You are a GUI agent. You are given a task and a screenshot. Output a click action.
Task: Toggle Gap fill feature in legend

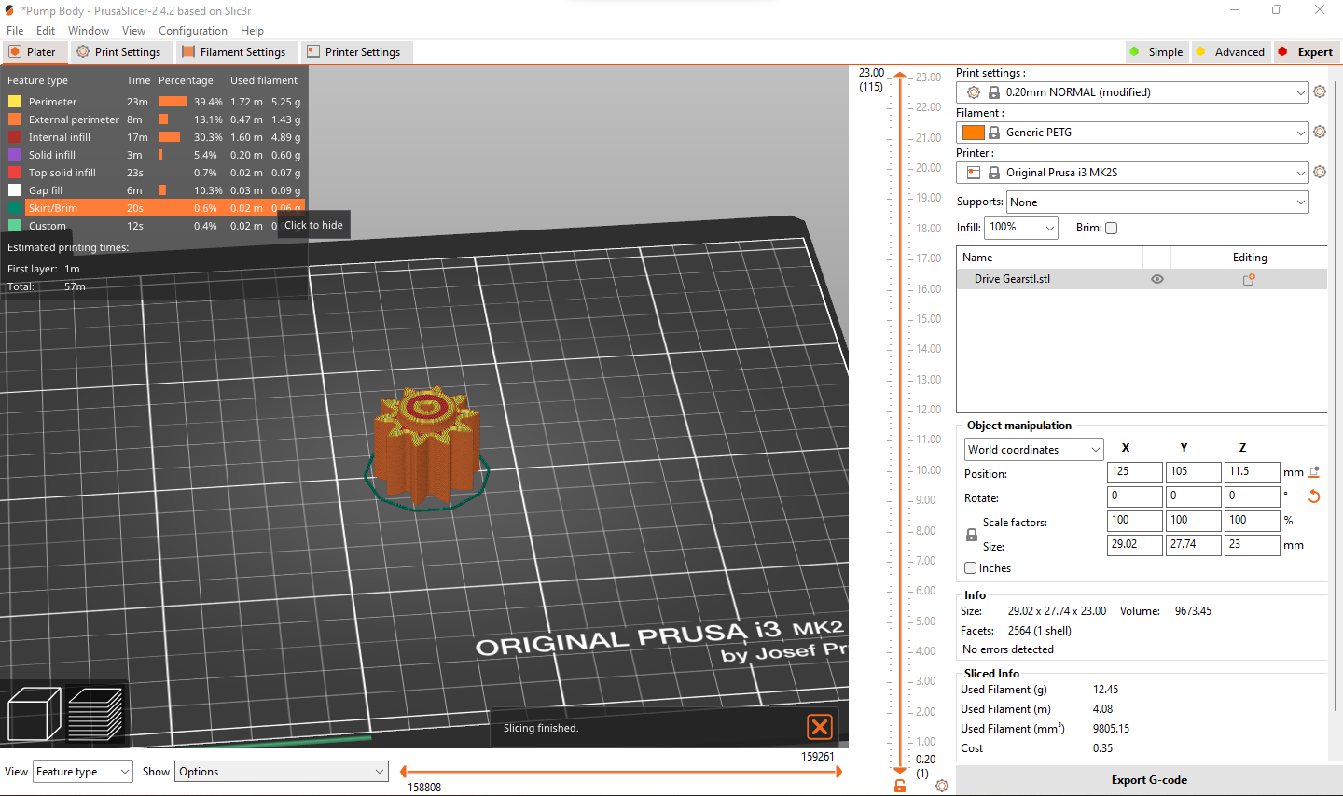(154, 190)
